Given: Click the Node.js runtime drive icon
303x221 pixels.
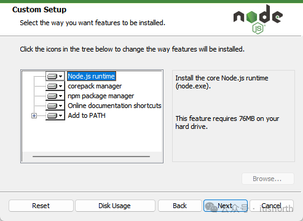Looking at the screenshot, I should (52, 77).
